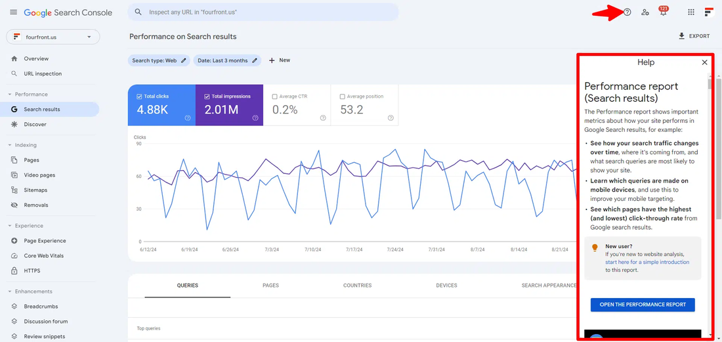Click URL inspection magnifier icon

tap(14, 74)
